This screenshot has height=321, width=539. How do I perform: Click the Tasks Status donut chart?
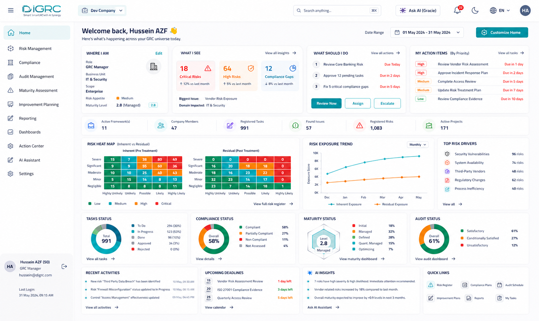pos(106,239)
